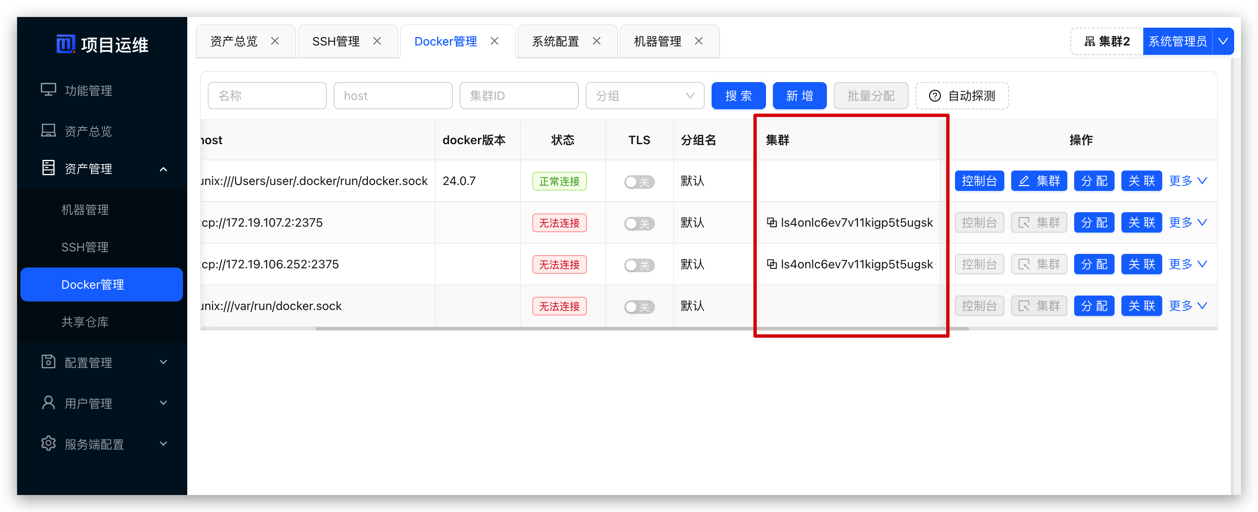Switch to the 资产总览 tab
Screen dimensions: 1258x512
click(234, 42)
